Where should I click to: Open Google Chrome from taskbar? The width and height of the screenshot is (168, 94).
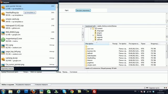pyautogui.click(x=72, y=92)
